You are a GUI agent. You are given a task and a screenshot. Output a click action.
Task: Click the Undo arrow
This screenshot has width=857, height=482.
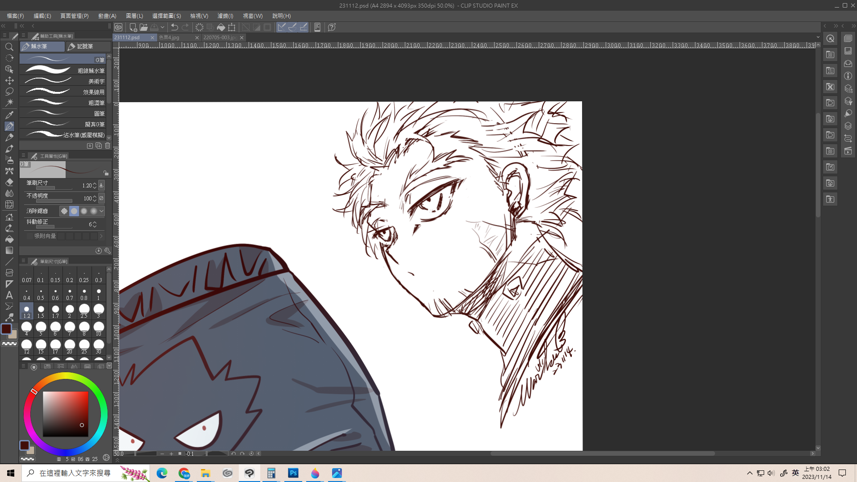[x=175, y=27]
